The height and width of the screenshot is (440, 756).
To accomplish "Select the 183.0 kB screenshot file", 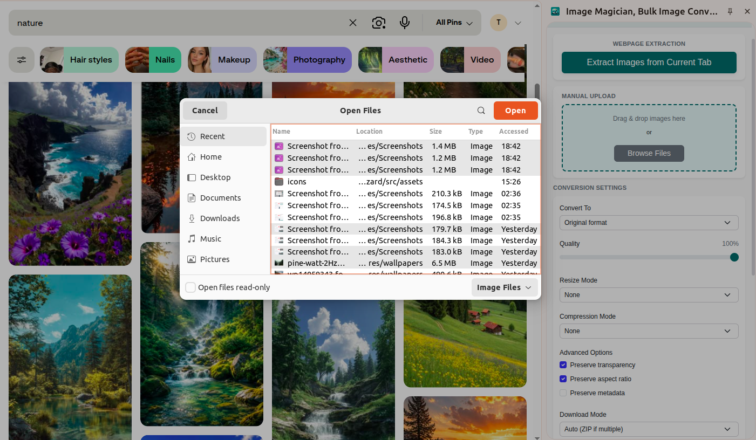I will (x=406, y=252).
